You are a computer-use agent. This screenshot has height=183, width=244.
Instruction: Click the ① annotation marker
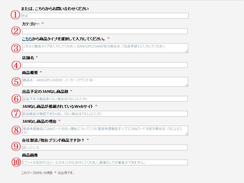(x=15, y=15)
